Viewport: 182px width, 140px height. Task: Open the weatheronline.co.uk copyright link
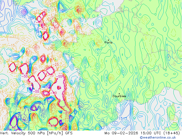158,137
